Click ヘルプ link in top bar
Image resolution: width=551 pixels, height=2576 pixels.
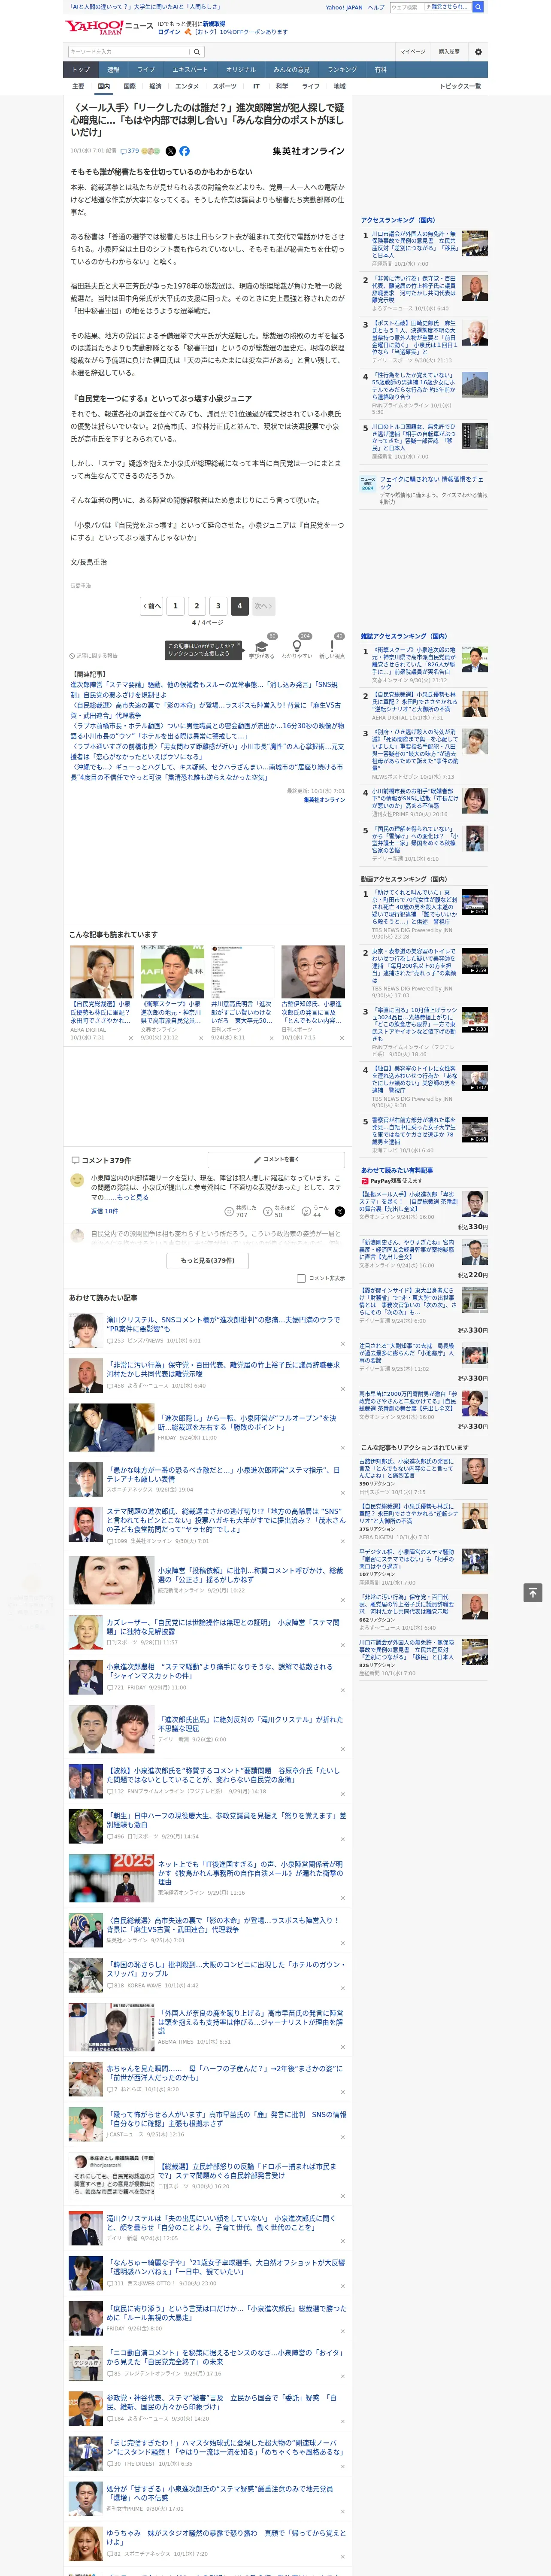[x=376, y=7]
